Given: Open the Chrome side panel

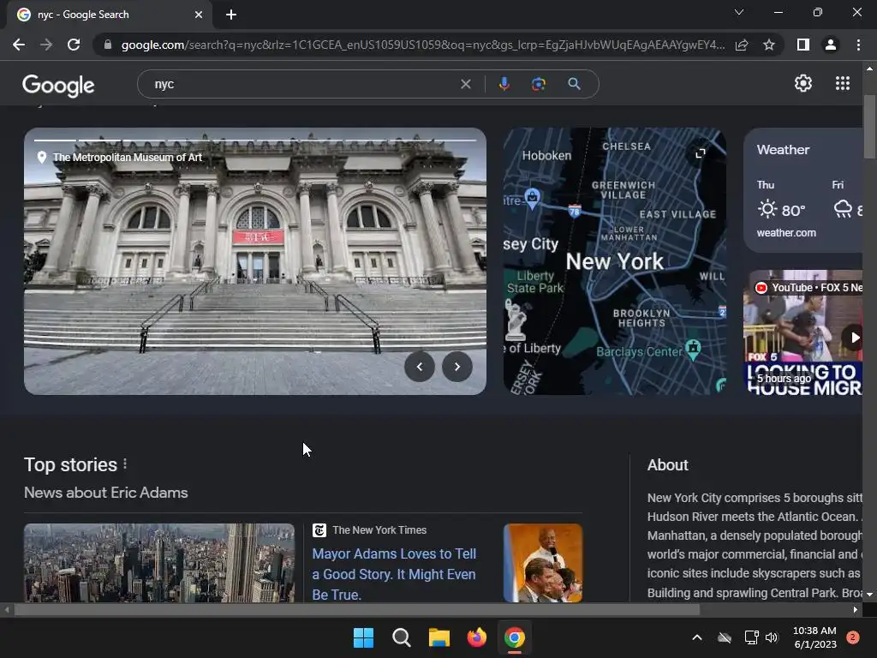Looking at the screenshot, I should click(803, 45).
